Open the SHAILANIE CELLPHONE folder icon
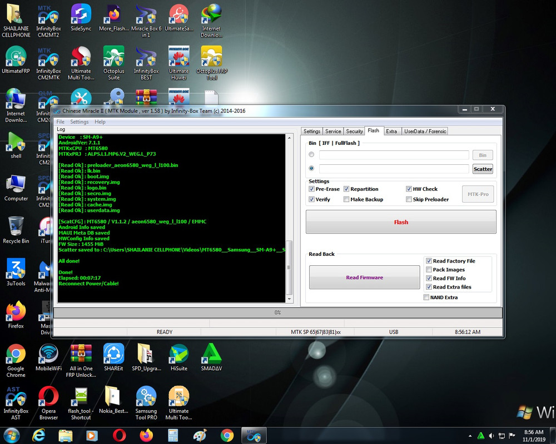The image size is (556, 444). pyautogui.click(x=16, y=21)
